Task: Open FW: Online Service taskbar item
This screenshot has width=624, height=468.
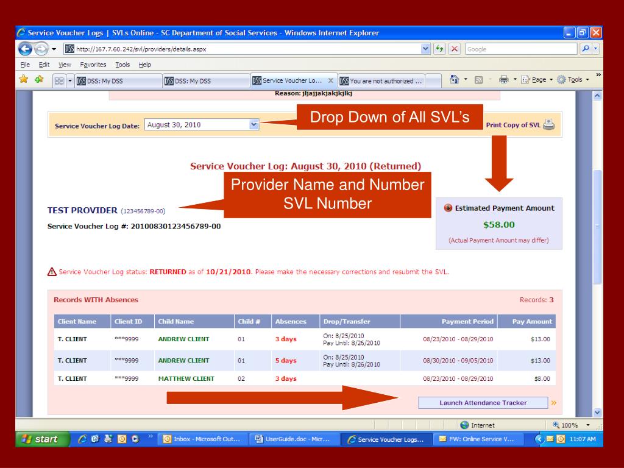Action: [x=477, y=439]
